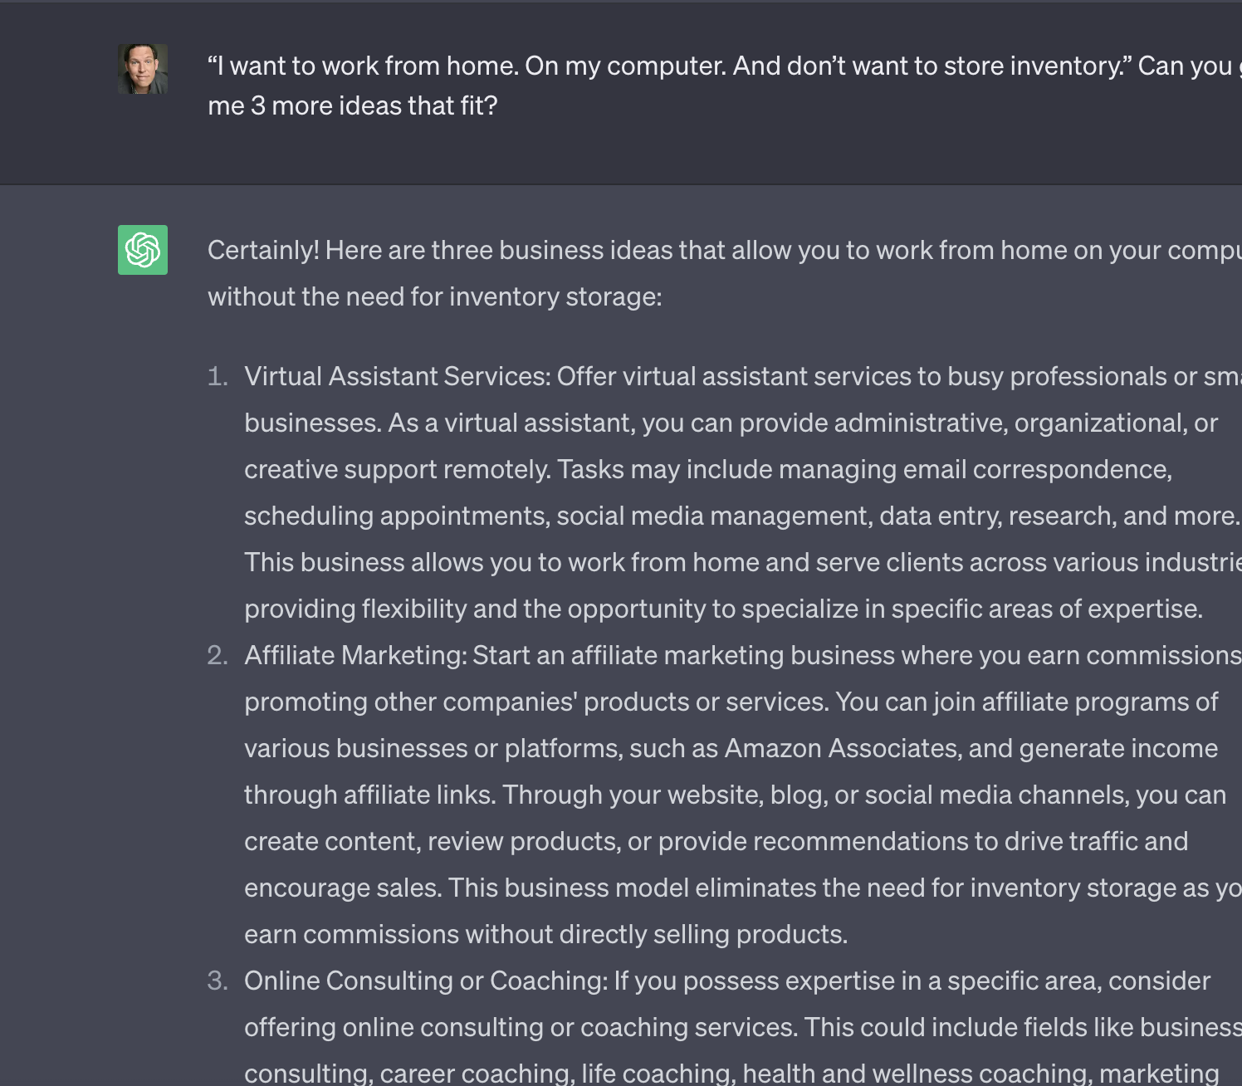Click the 'me 3 more ideas that fit?' line

(353, 106)
